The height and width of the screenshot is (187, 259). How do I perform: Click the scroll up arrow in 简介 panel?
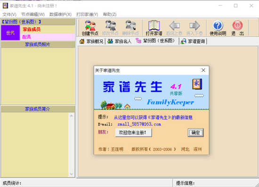72,116
